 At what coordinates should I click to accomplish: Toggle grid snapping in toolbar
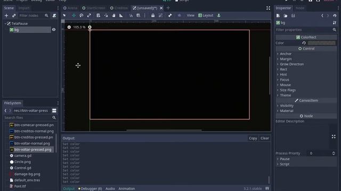pyautogui.click(x=139, y=15)
